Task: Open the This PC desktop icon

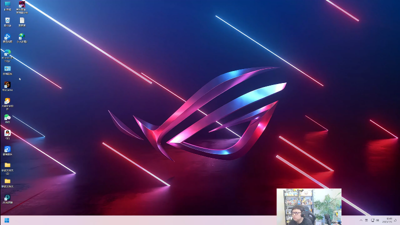Action: [7, 6]
